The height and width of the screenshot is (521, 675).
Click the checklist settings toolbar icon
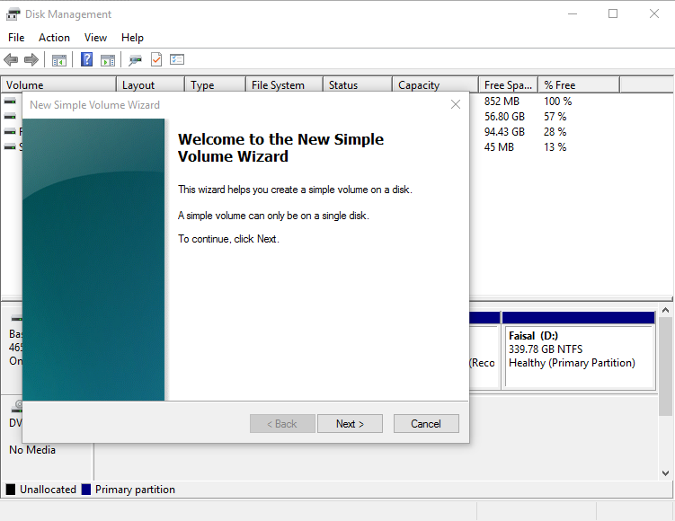point(177,60)
